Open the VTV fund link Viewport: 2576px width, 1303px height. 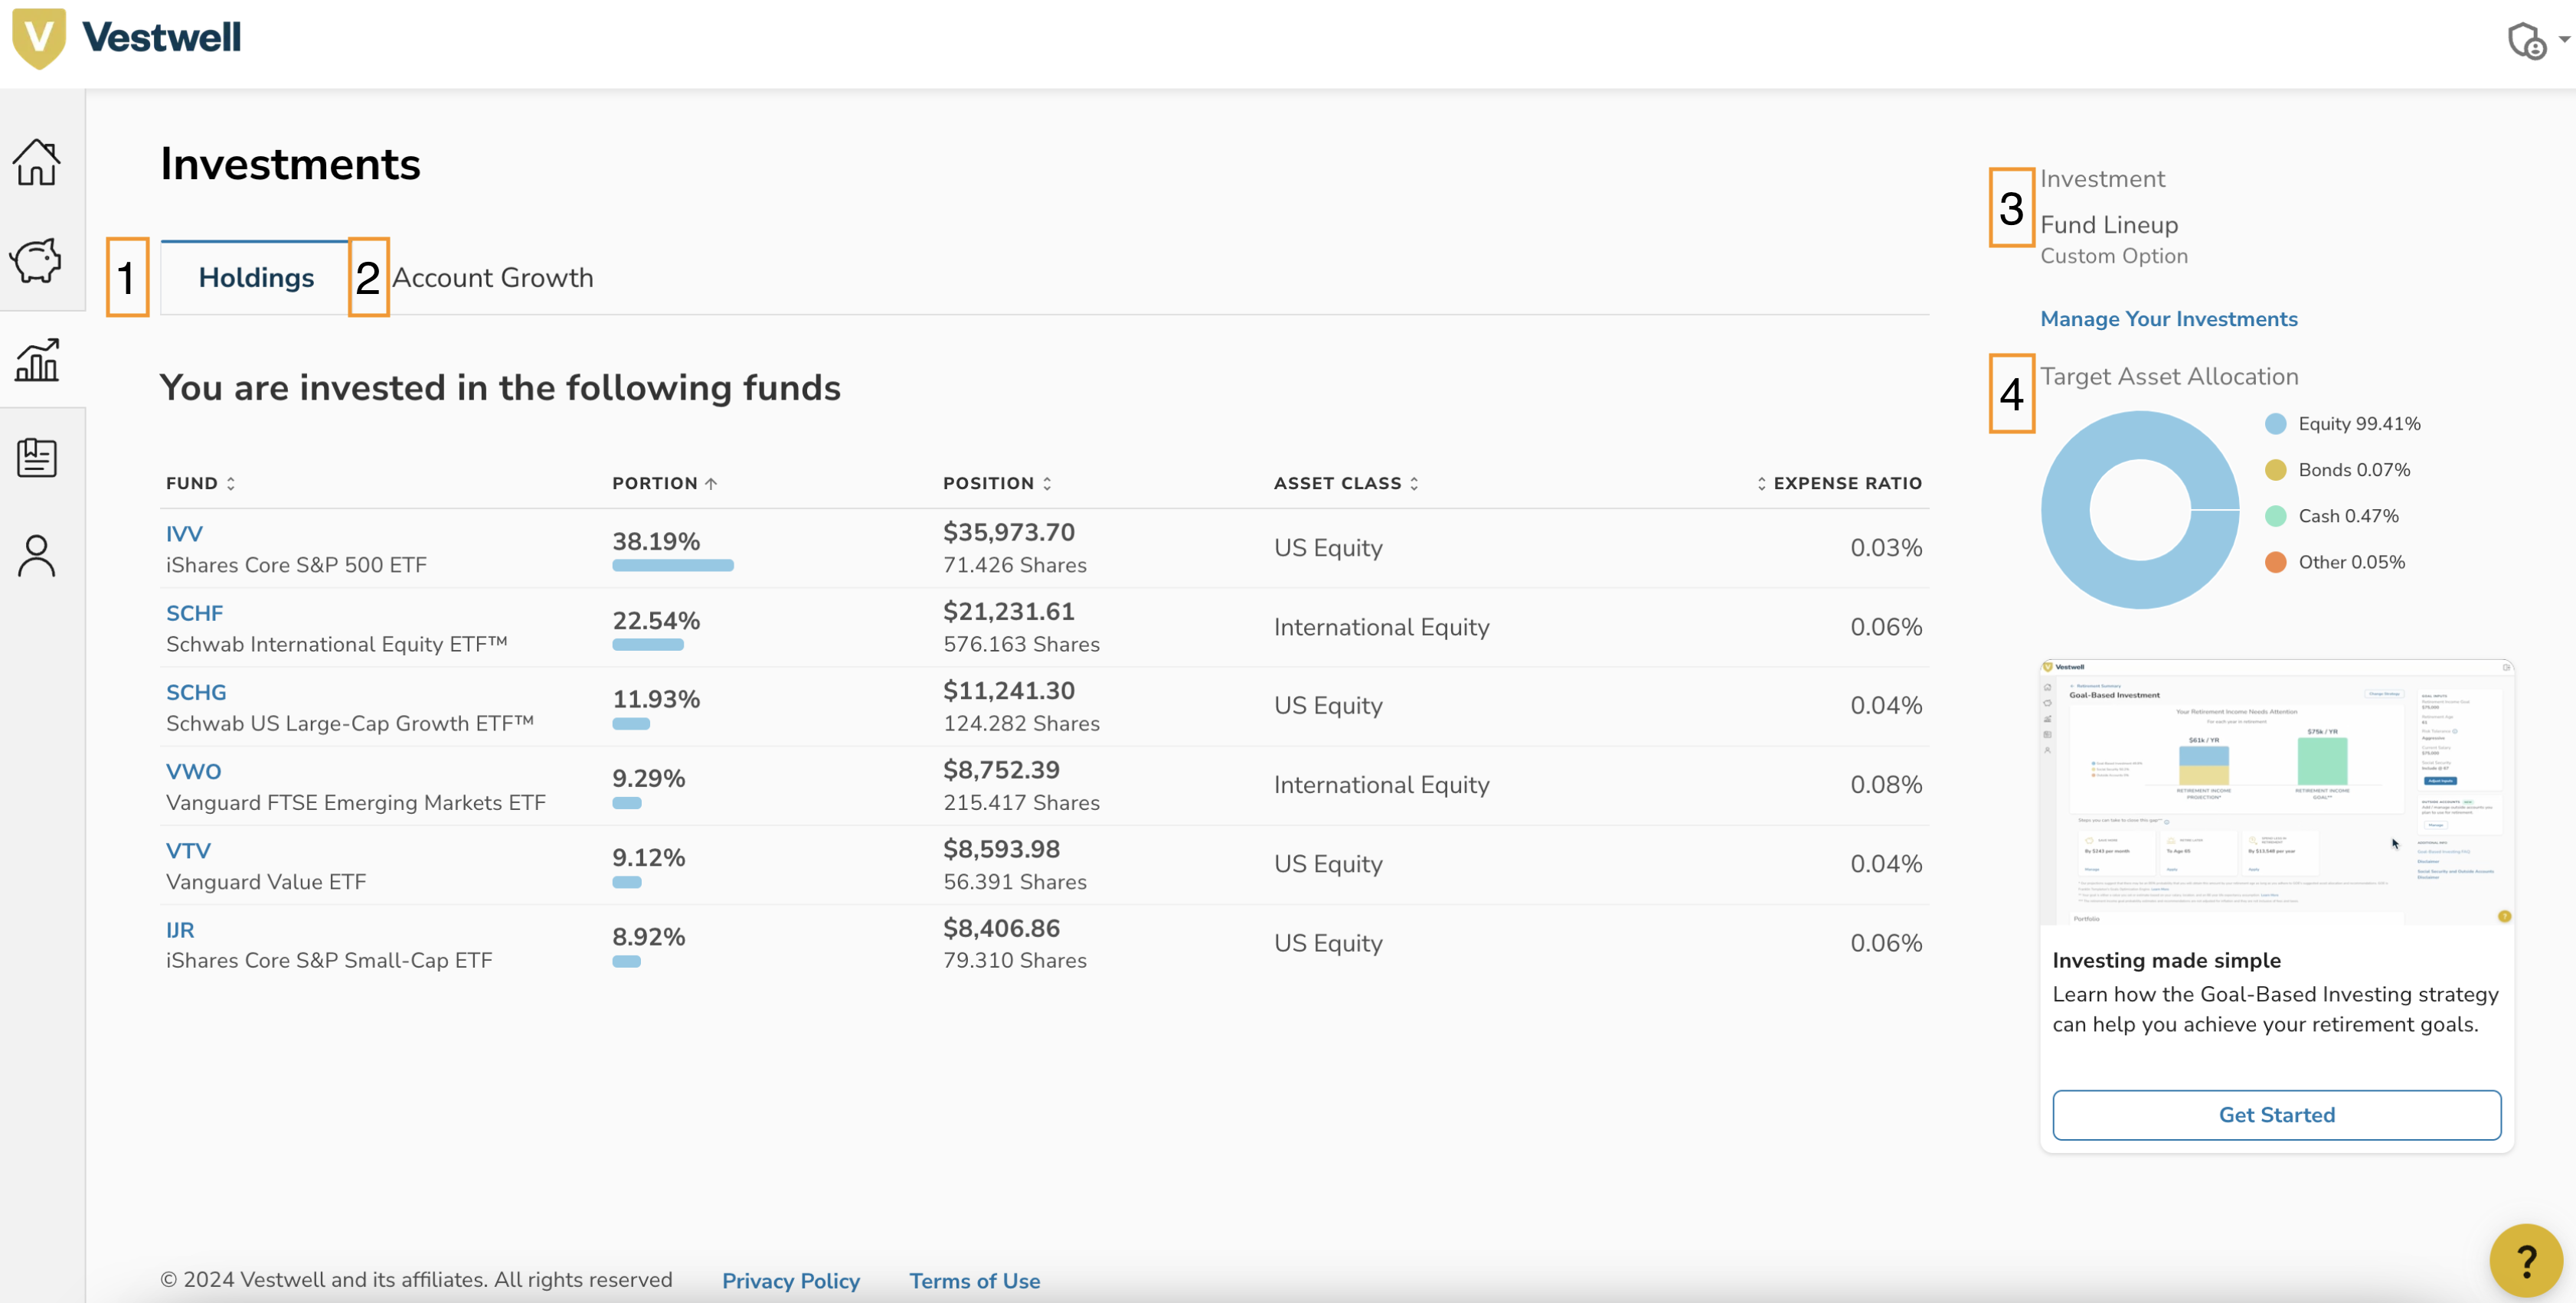188,850
